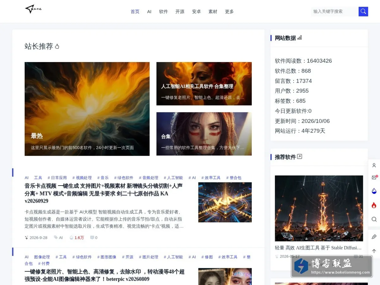The height and width of the screenshot is (285, 380).
Task: Open the 开源 item in top navigation
Action: pos(180,11)
